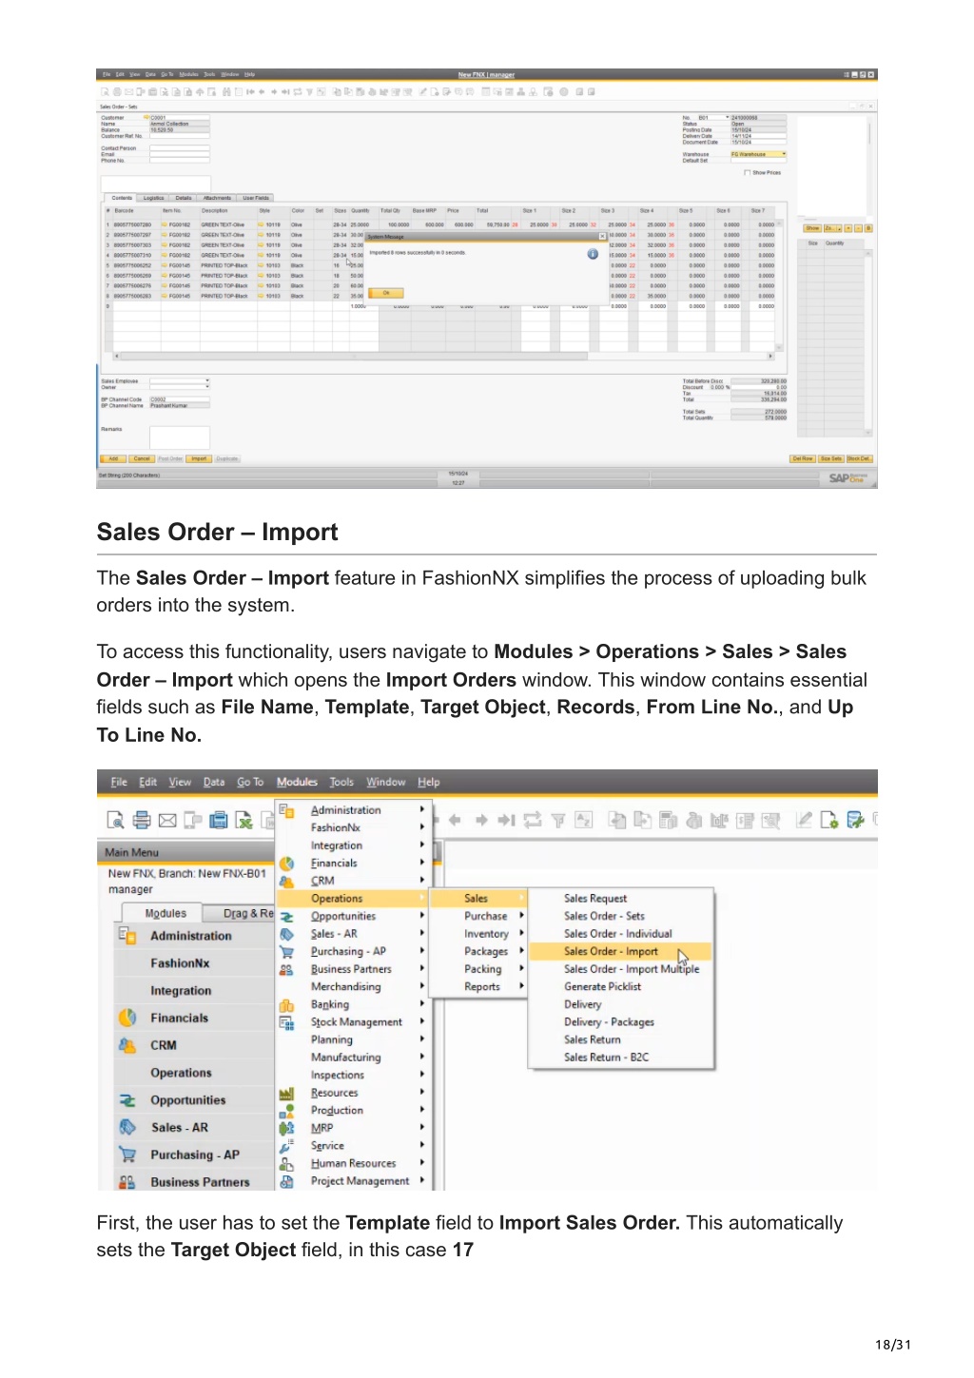
Task: Click the Service wrench icon in the Modules dropdown
Action: point(286,1146)
